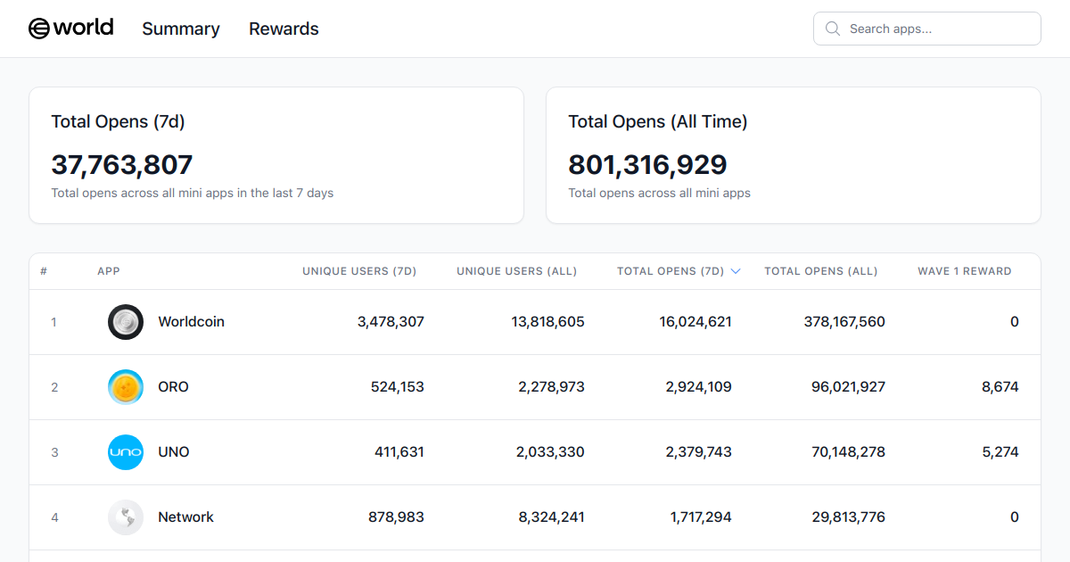The height and width of the screenshot is (562, 1070).
Task: Sort by Unique Users (All) column
Action: coord(517,271)
